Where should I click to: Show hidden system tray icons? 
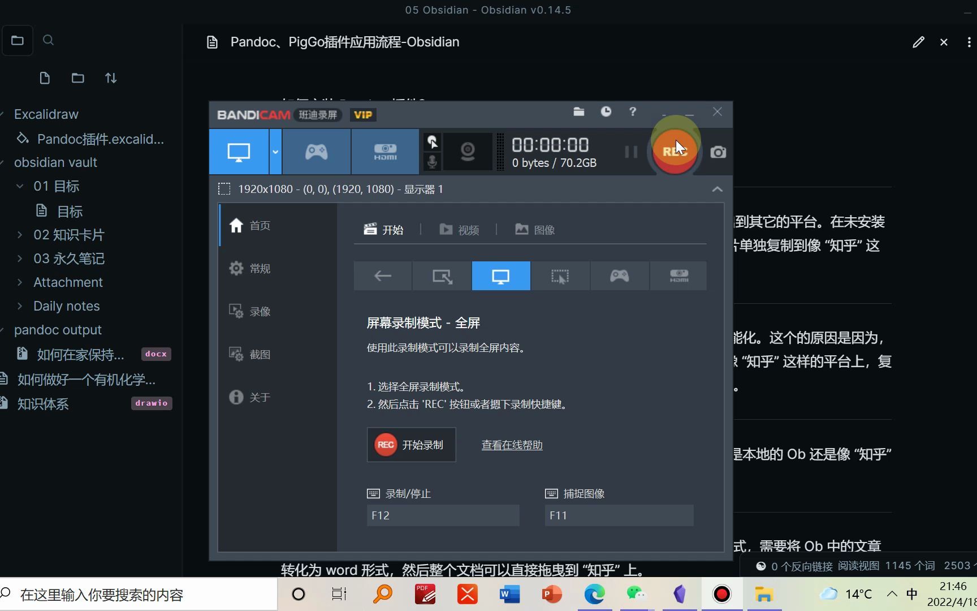click(x=892, y=593)
